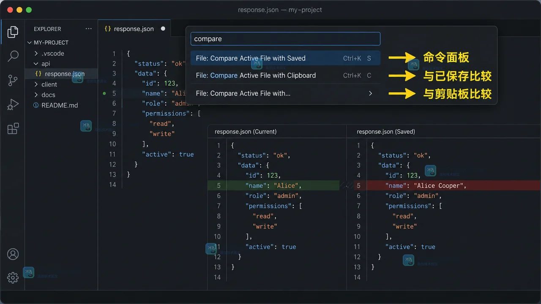Select response.json (Current) diff pane header

(x=246, y=132)
